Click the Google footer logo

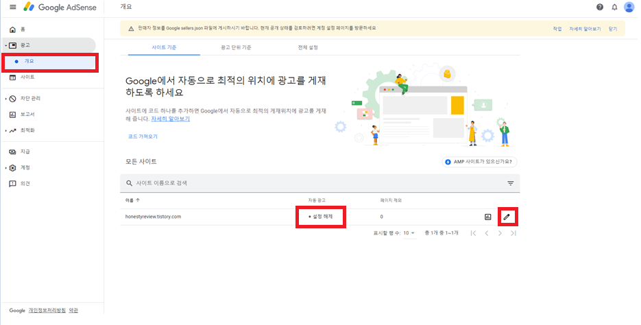[x=17, y=311]
